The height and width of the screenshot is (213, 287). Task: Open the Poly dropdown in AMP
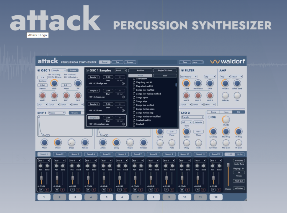225,77
